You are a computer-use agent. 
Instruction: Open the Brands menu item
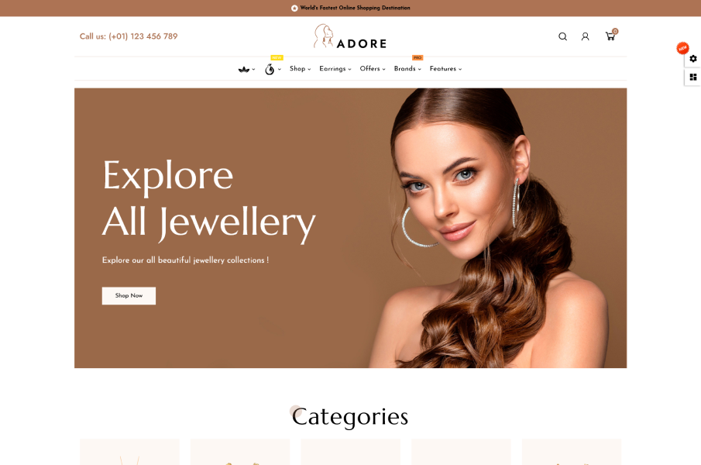point(407,68)
